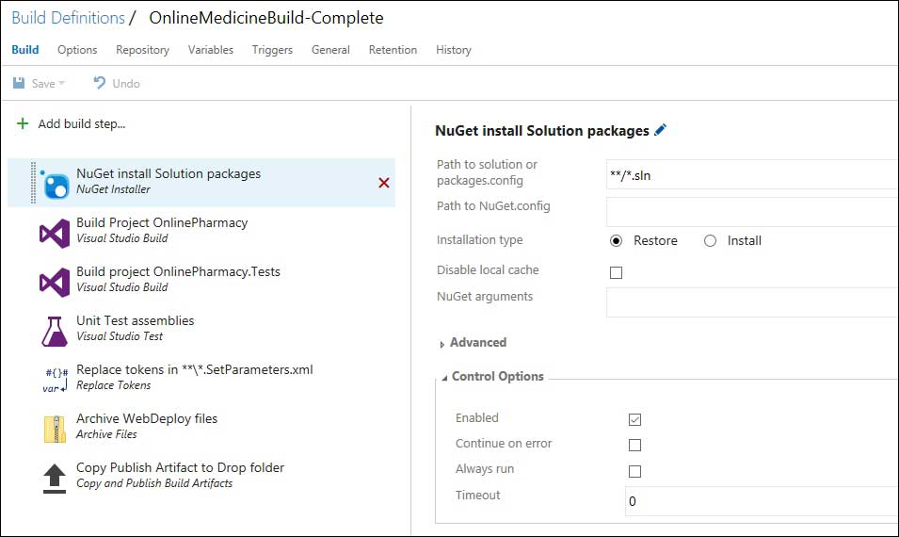Viewport: 899px width, 537px height.
Task: Open the Save dropdown arrow
Action: pos(62,84)
